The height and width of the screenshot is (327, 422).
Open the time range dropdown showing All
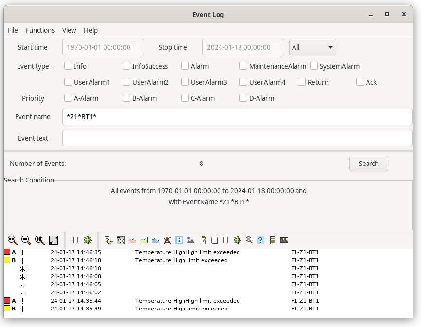pos(312,48)
